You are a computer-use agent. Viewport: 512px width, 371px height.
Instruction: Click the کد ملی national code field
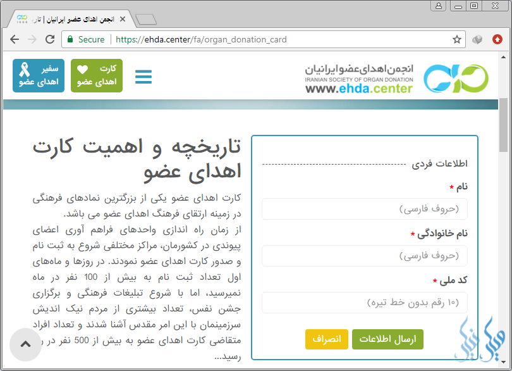click(365, 303)
